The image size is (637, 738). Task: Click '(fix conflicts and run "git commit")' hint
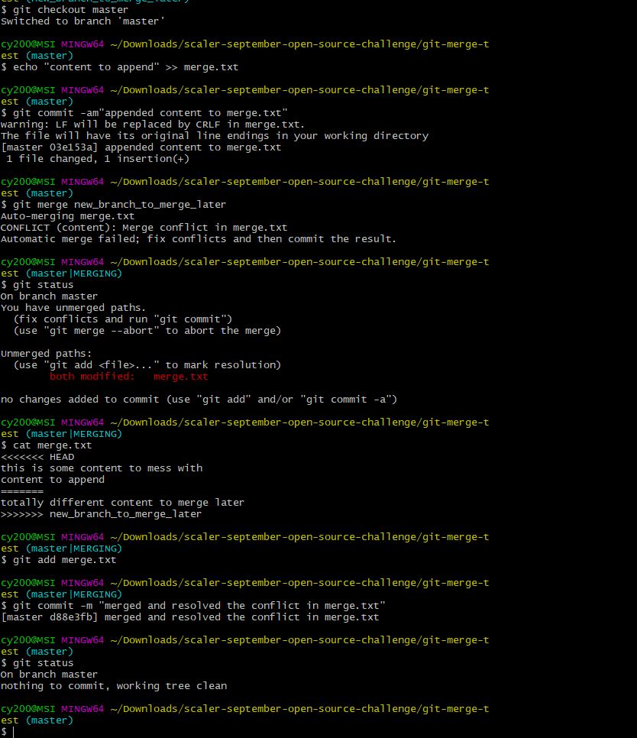tap(123, 319)
